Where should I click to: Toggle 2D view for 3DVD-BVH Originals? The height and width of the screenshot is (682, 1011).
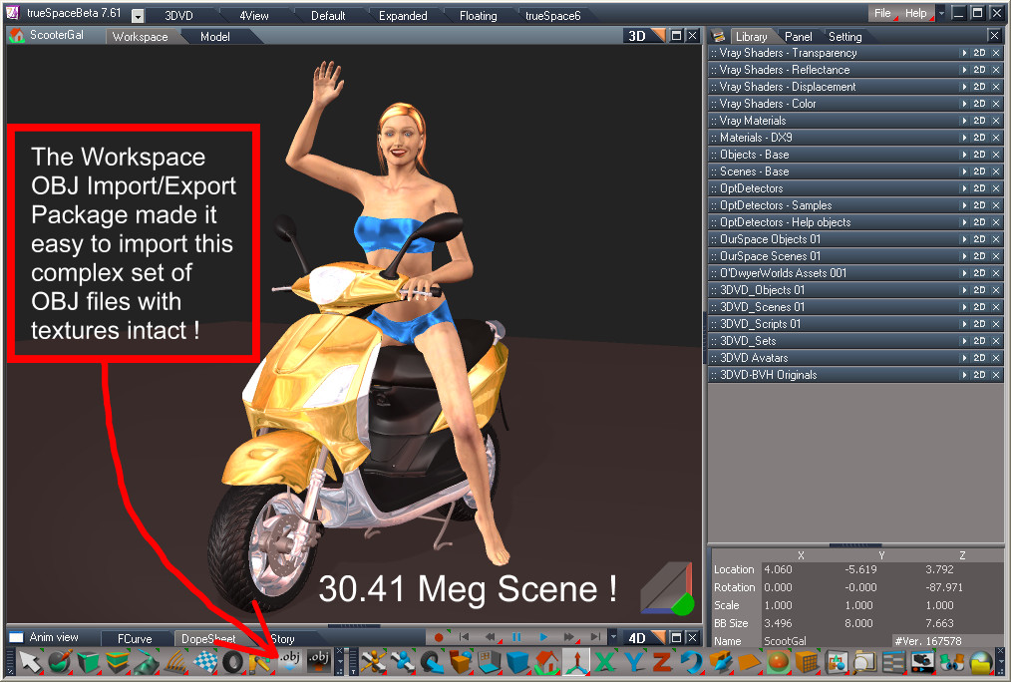979,375
